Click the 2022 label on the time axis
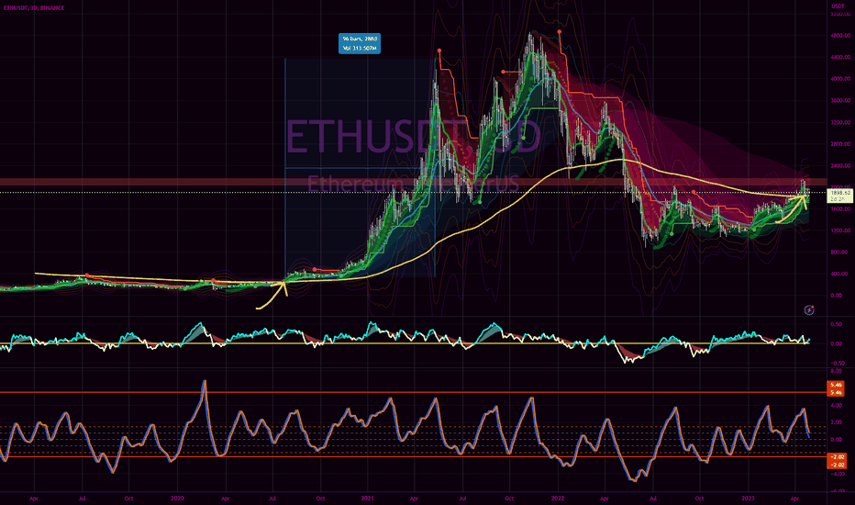Image resolution: width=855 pixels, height=505 pixels. 558,499
